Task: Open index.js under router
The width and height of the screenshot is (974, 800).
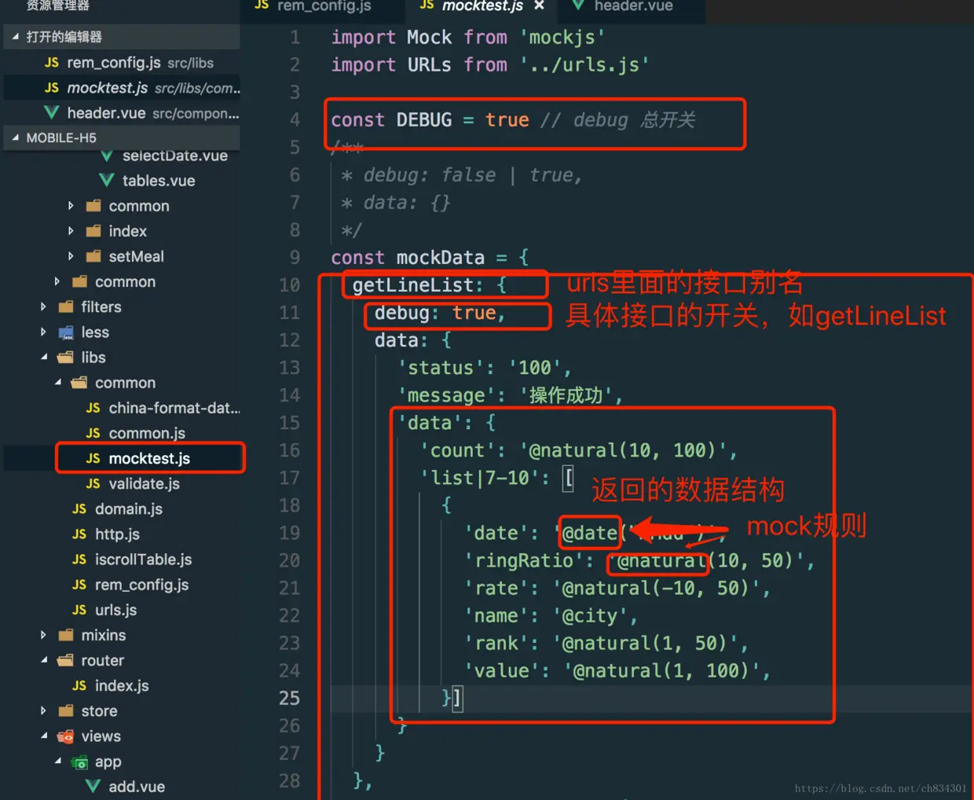Action: click(122, 685)
